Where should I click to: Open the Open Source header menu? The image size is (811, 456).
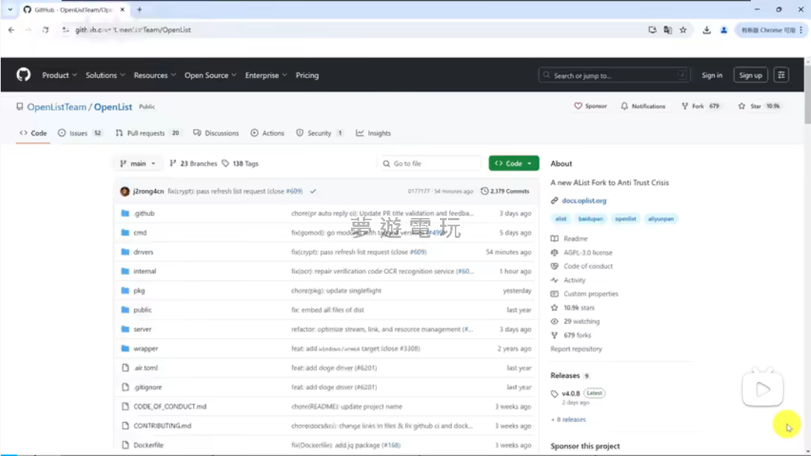point(210,75)
